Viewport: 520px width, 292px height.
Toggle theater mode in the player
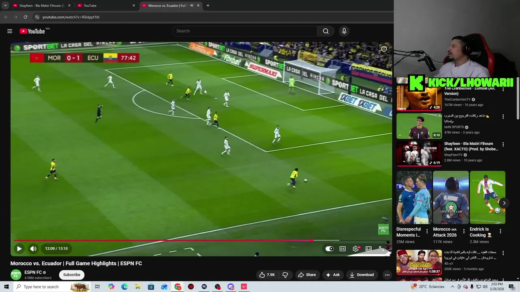coord(368,249)
